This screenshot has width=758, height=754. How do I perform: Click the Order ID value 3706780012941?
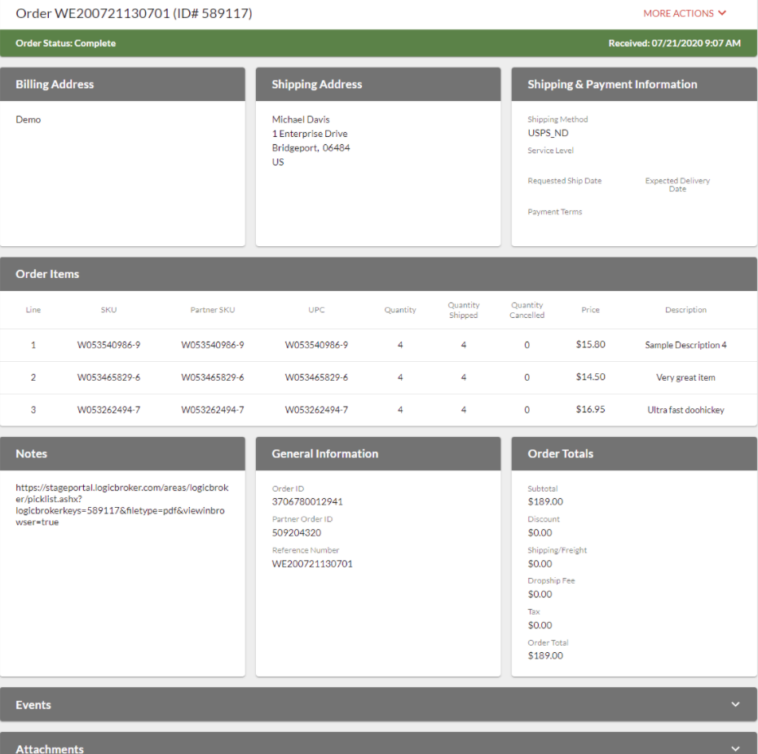click(307, 502)
